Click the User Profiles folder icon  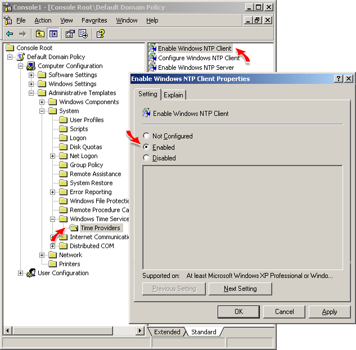[x=64, y=120]
